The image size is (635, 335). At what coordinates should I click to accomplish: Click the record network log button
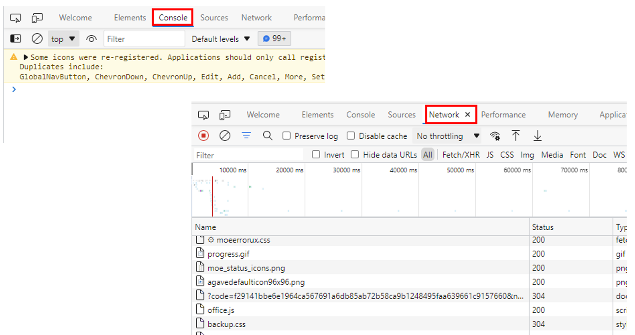coord(204,136)
